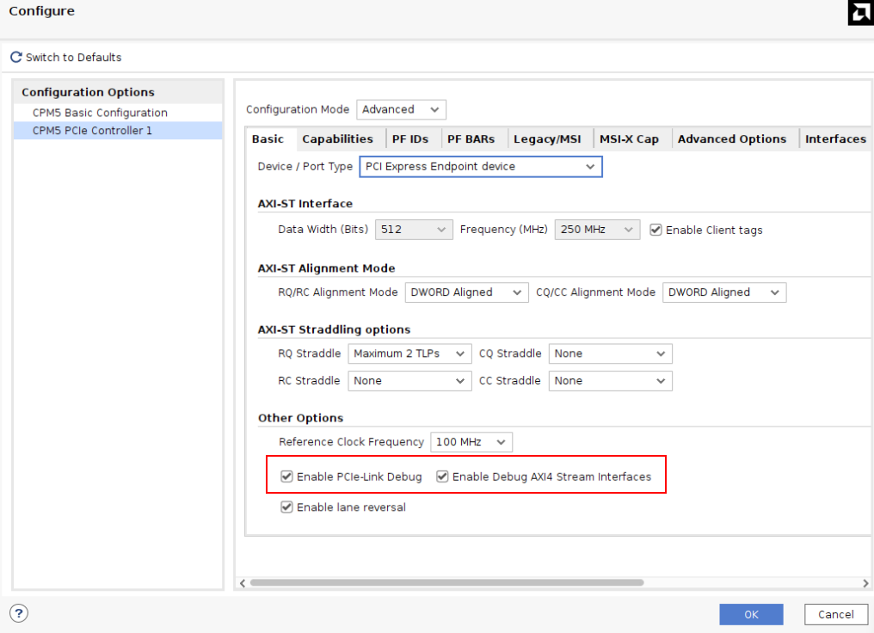The height and width of the screenshot is (633, 874).
Task: Open the help question mark icon
Action: pos(18,613)
